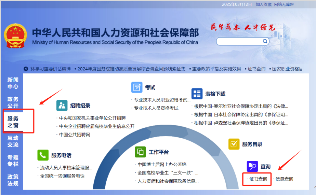Select the 服务之窗 sidebar tab

coord(13,122)
